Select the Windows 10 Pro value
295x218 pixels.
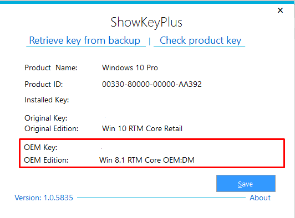coord(130,68)
